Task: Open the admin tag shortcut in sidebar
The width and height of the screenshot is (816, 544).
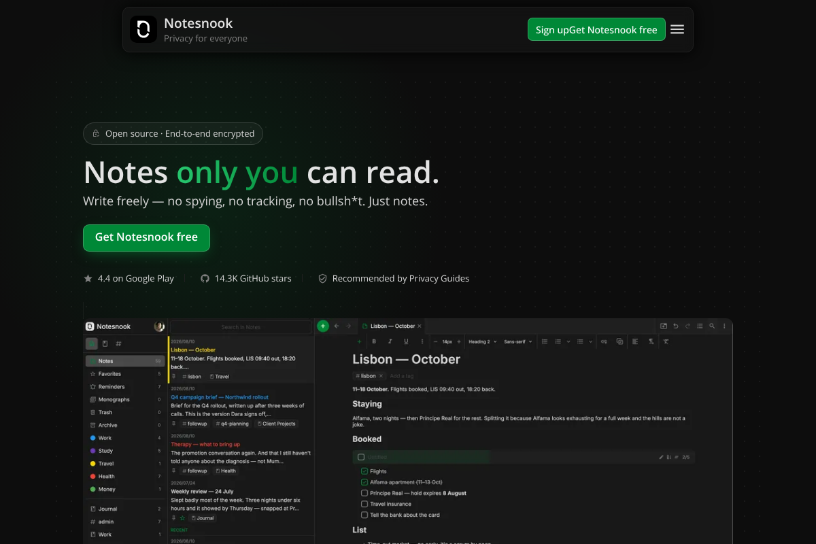Action: pos(124,522)
